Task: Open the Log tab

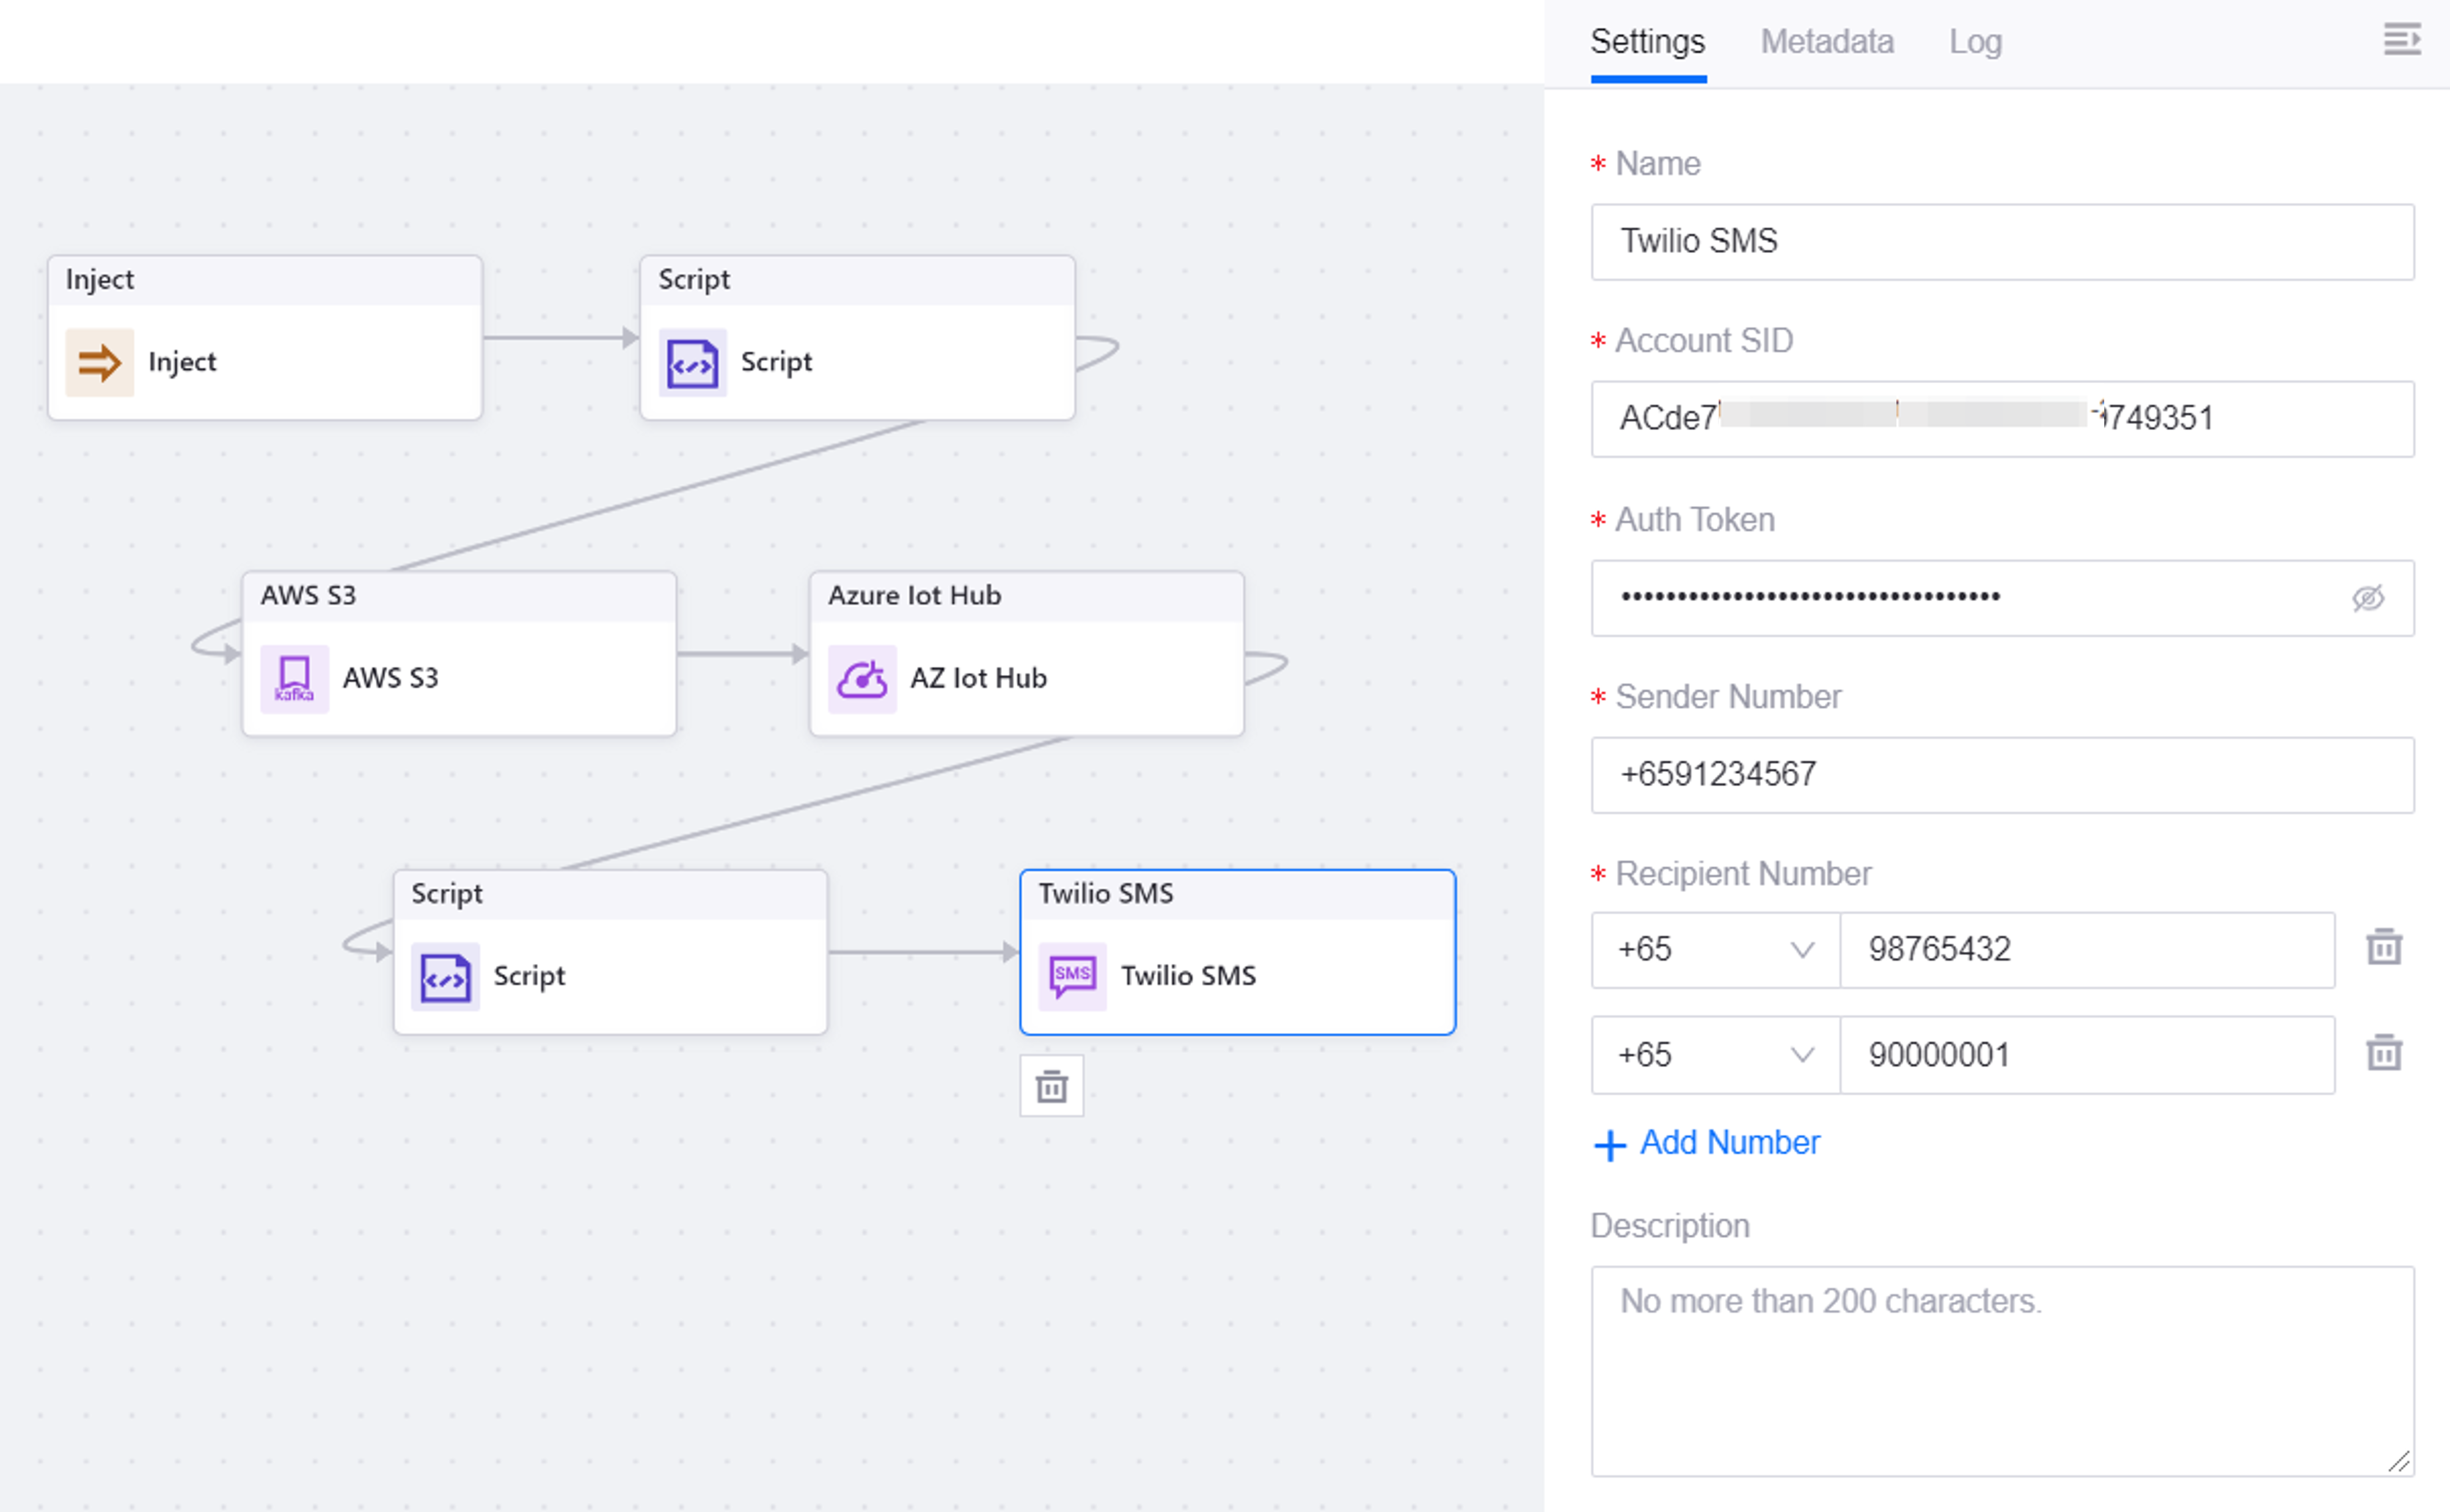Action: [1974, 42]
